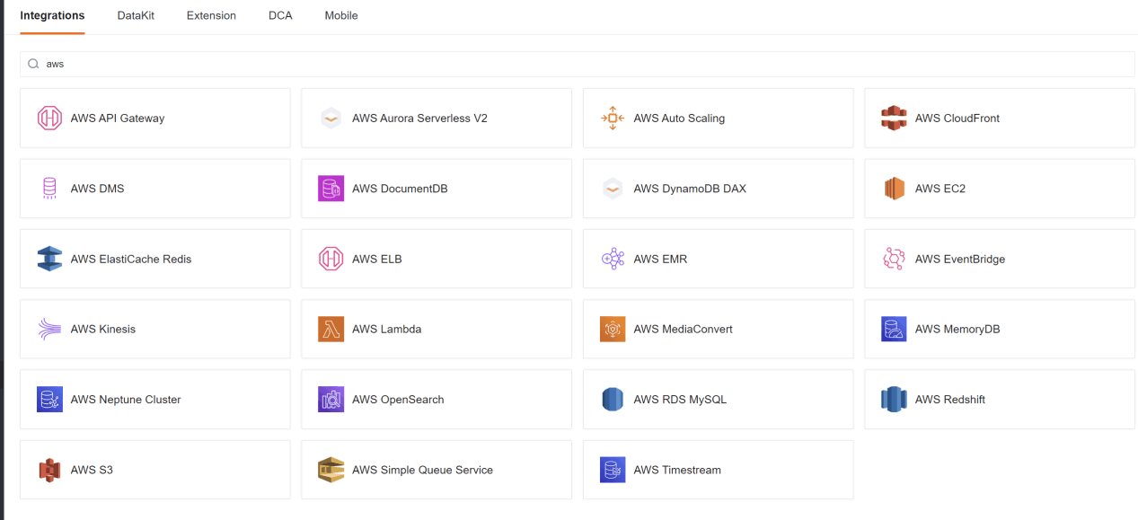Focus the search field containing aws
Viewport: 1138px width, 520px height.
click(x=578, y=64)
